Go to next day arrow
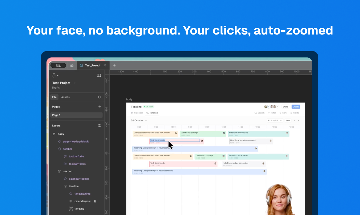Image resolution: width=360 pixels, height=215 pixels. tap(298, 121)
